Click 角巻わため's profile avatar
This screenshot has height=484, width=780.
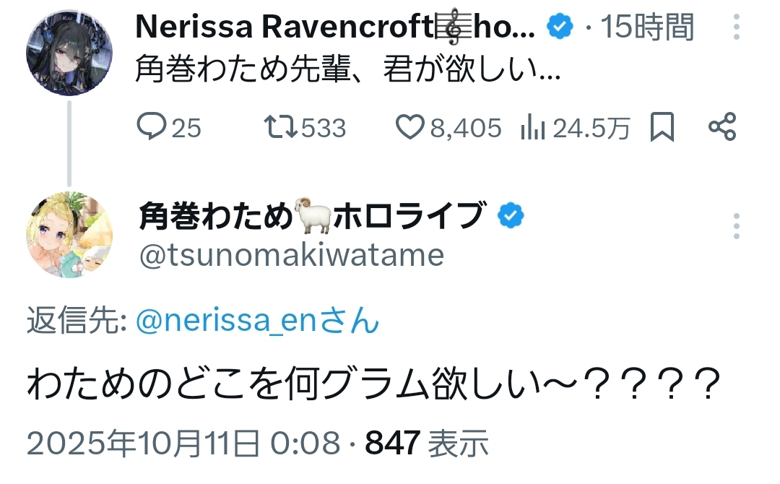(70, 235)
